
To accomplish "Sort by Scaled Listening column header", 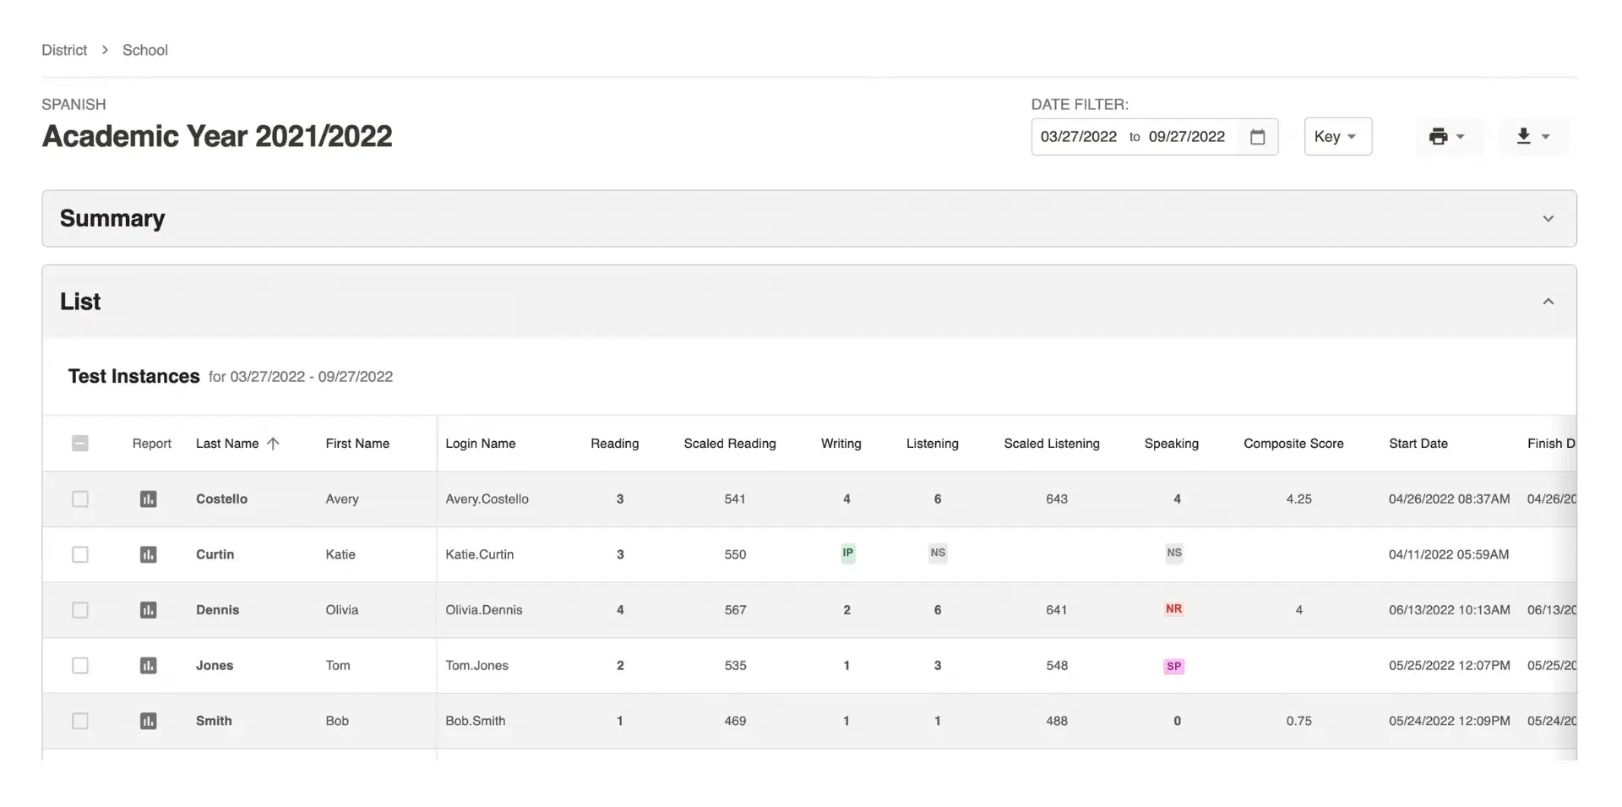I will pos(1052,444).
